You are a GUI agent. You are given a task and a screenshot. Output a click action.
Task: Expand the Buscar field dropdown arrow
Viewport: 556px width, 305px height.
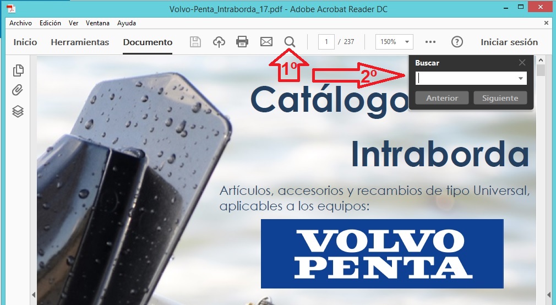pyautogui.click(x=521, y=78)
